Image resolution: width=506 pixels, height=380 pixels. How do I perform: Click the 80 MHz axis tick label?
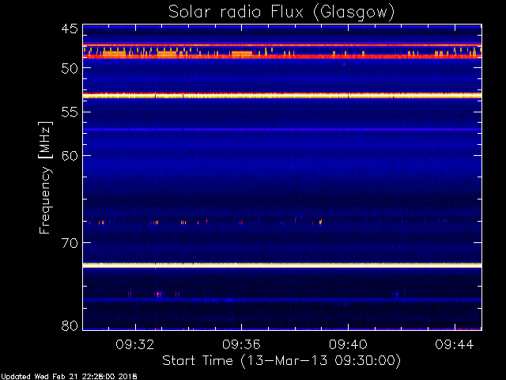(70, 325)
